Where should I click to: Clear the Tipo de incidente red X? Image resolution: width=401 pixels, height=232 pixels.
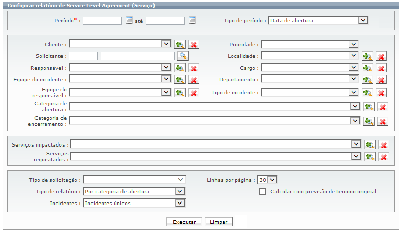coord(381,93)
